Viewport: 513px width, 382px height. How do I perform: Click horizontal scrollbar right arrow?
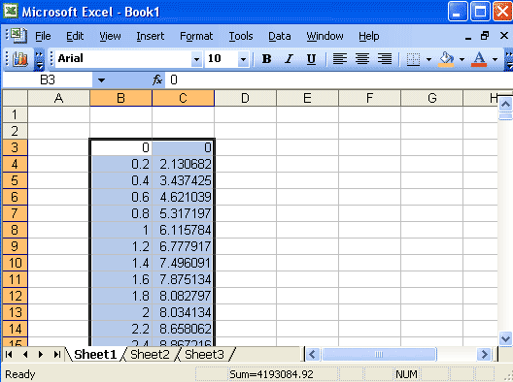pos(484,354)
